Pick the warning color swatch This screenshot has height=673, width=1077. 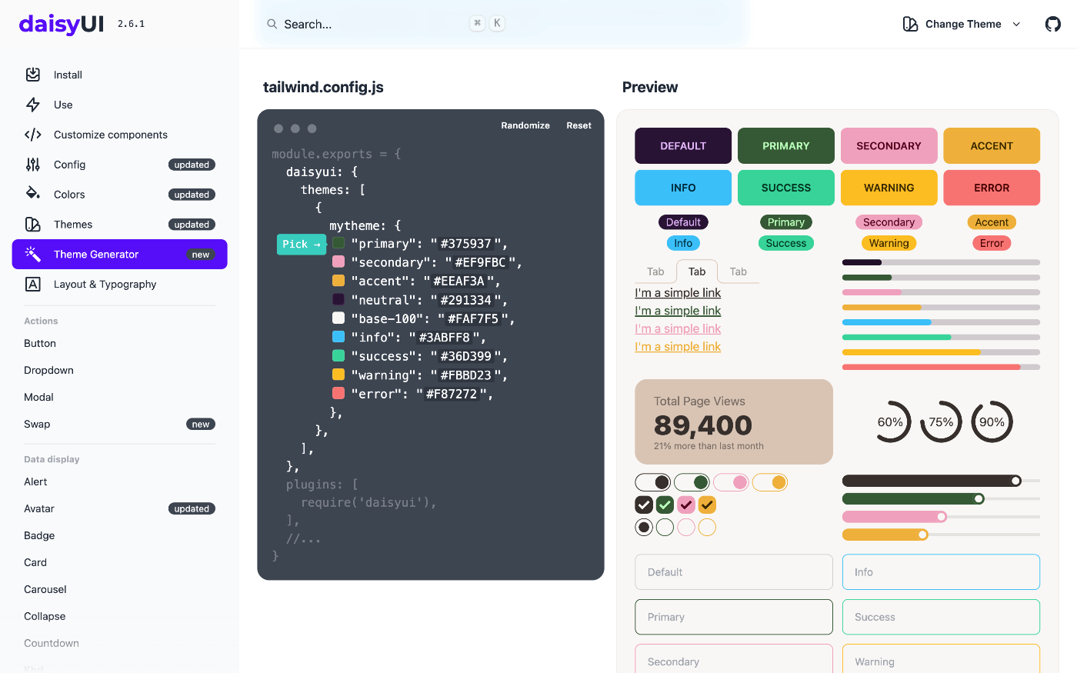coord(338,375)
